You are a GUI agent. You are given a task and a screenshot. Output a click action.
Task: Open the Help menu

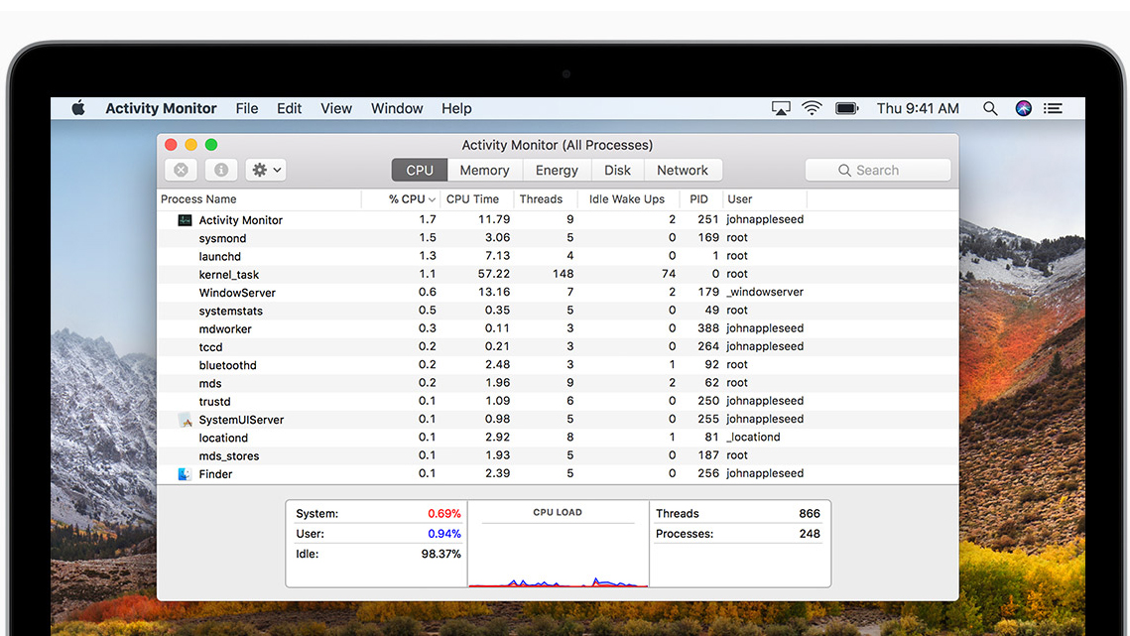456,108
